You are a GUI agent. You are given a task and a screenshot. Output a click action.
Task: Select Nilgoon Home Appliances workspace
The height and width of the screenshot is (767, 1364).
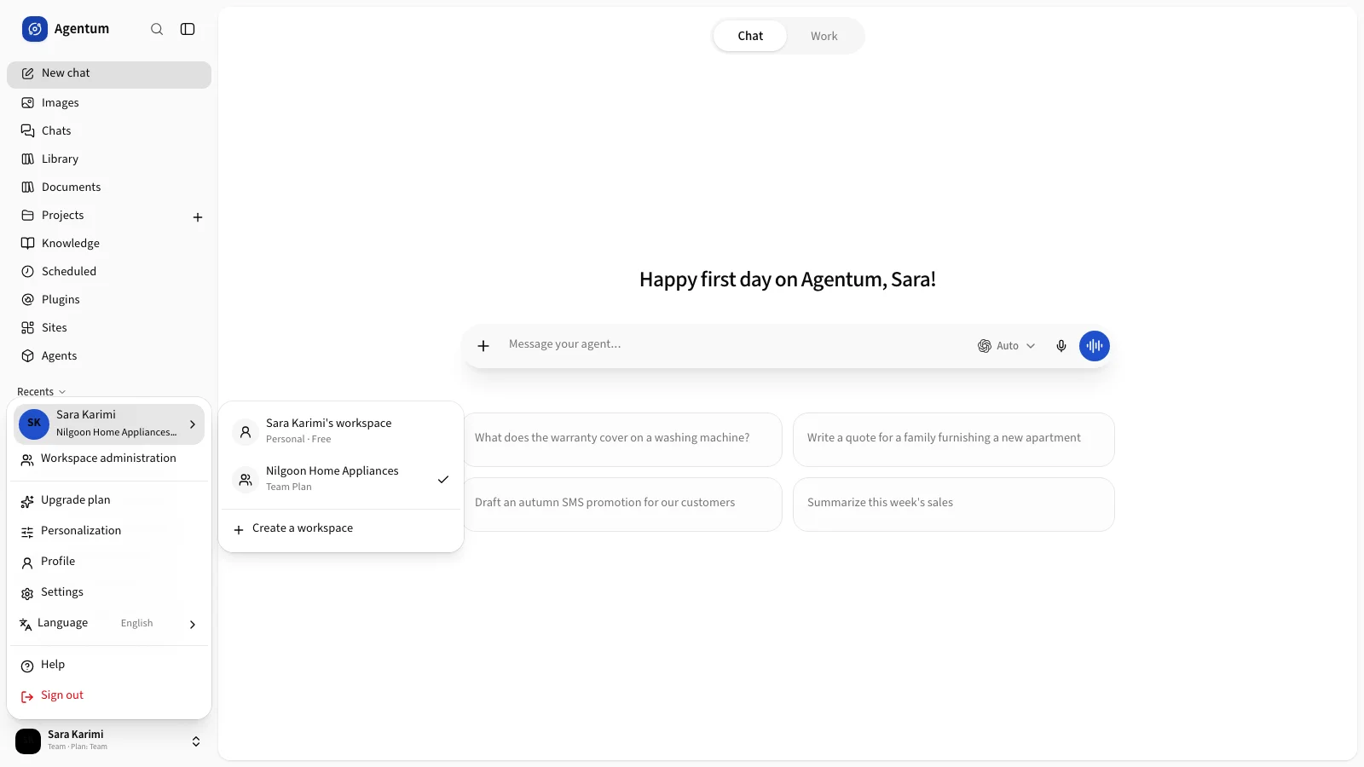coord(341,479)
